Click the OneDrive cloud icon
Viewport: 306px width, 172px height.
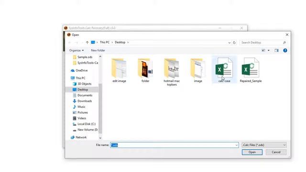73,70
